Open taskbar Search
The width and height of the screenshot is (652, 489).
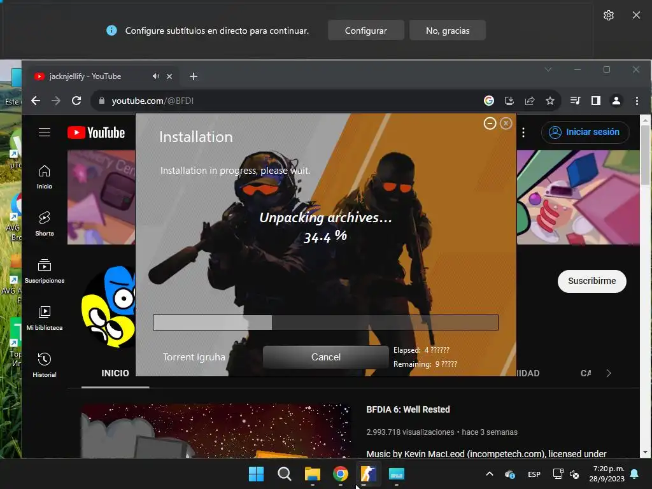tap(285, 474)
